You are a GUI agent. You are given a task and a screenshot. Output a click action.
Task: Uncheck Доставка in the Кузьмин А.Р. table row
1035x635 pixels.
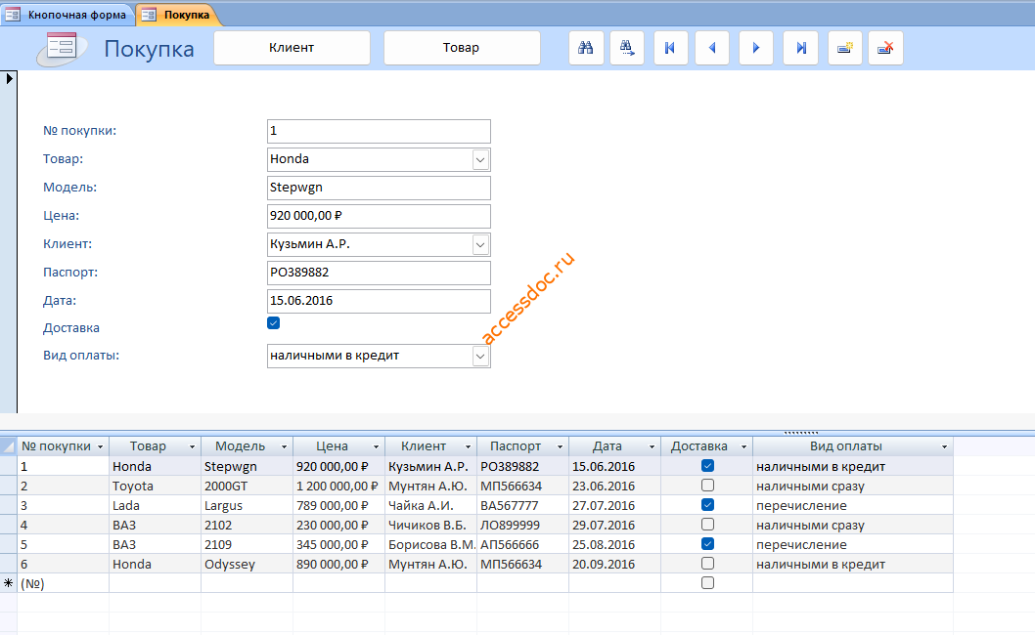coord(707,466)
